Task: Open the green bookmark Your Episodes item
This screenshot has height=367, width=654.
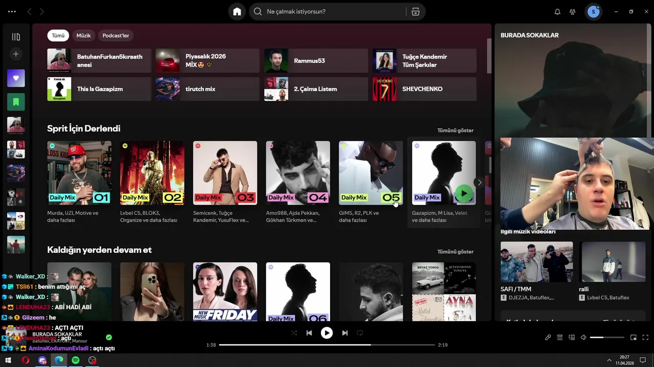Action: 16,102
